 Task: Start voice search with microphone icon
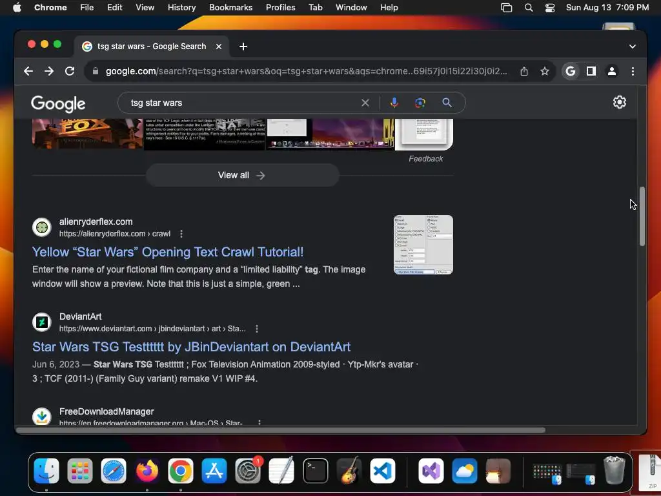(394, 103)
